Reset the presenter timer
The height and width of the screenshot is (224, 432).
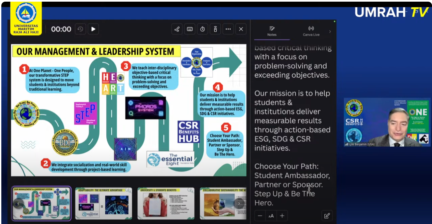click(80, 29)
